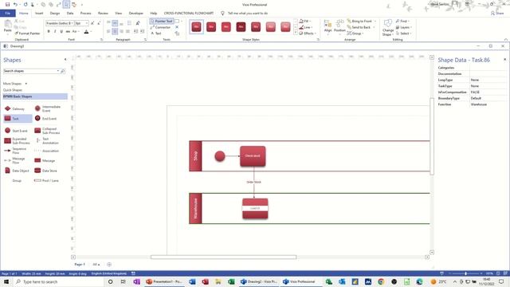510x287 pixels.
Task: Open Quick Shapes in Shapes pane
Action: point(13,90)
